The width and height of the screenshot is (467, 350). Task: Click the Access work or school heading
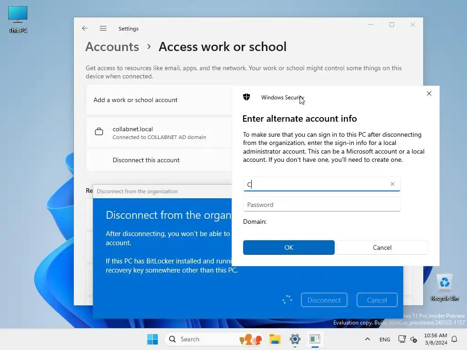(x=223, y=47)
